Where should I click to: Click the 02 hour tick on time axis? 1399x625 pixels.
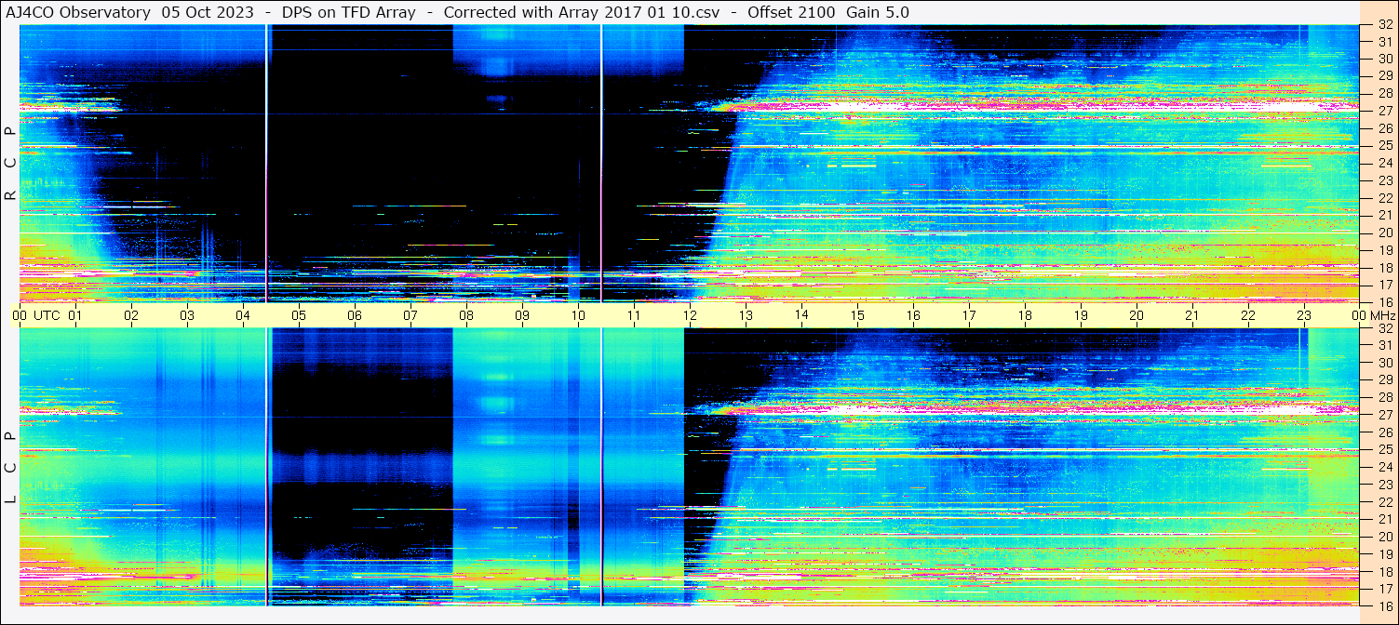click(x=131, y=315)
